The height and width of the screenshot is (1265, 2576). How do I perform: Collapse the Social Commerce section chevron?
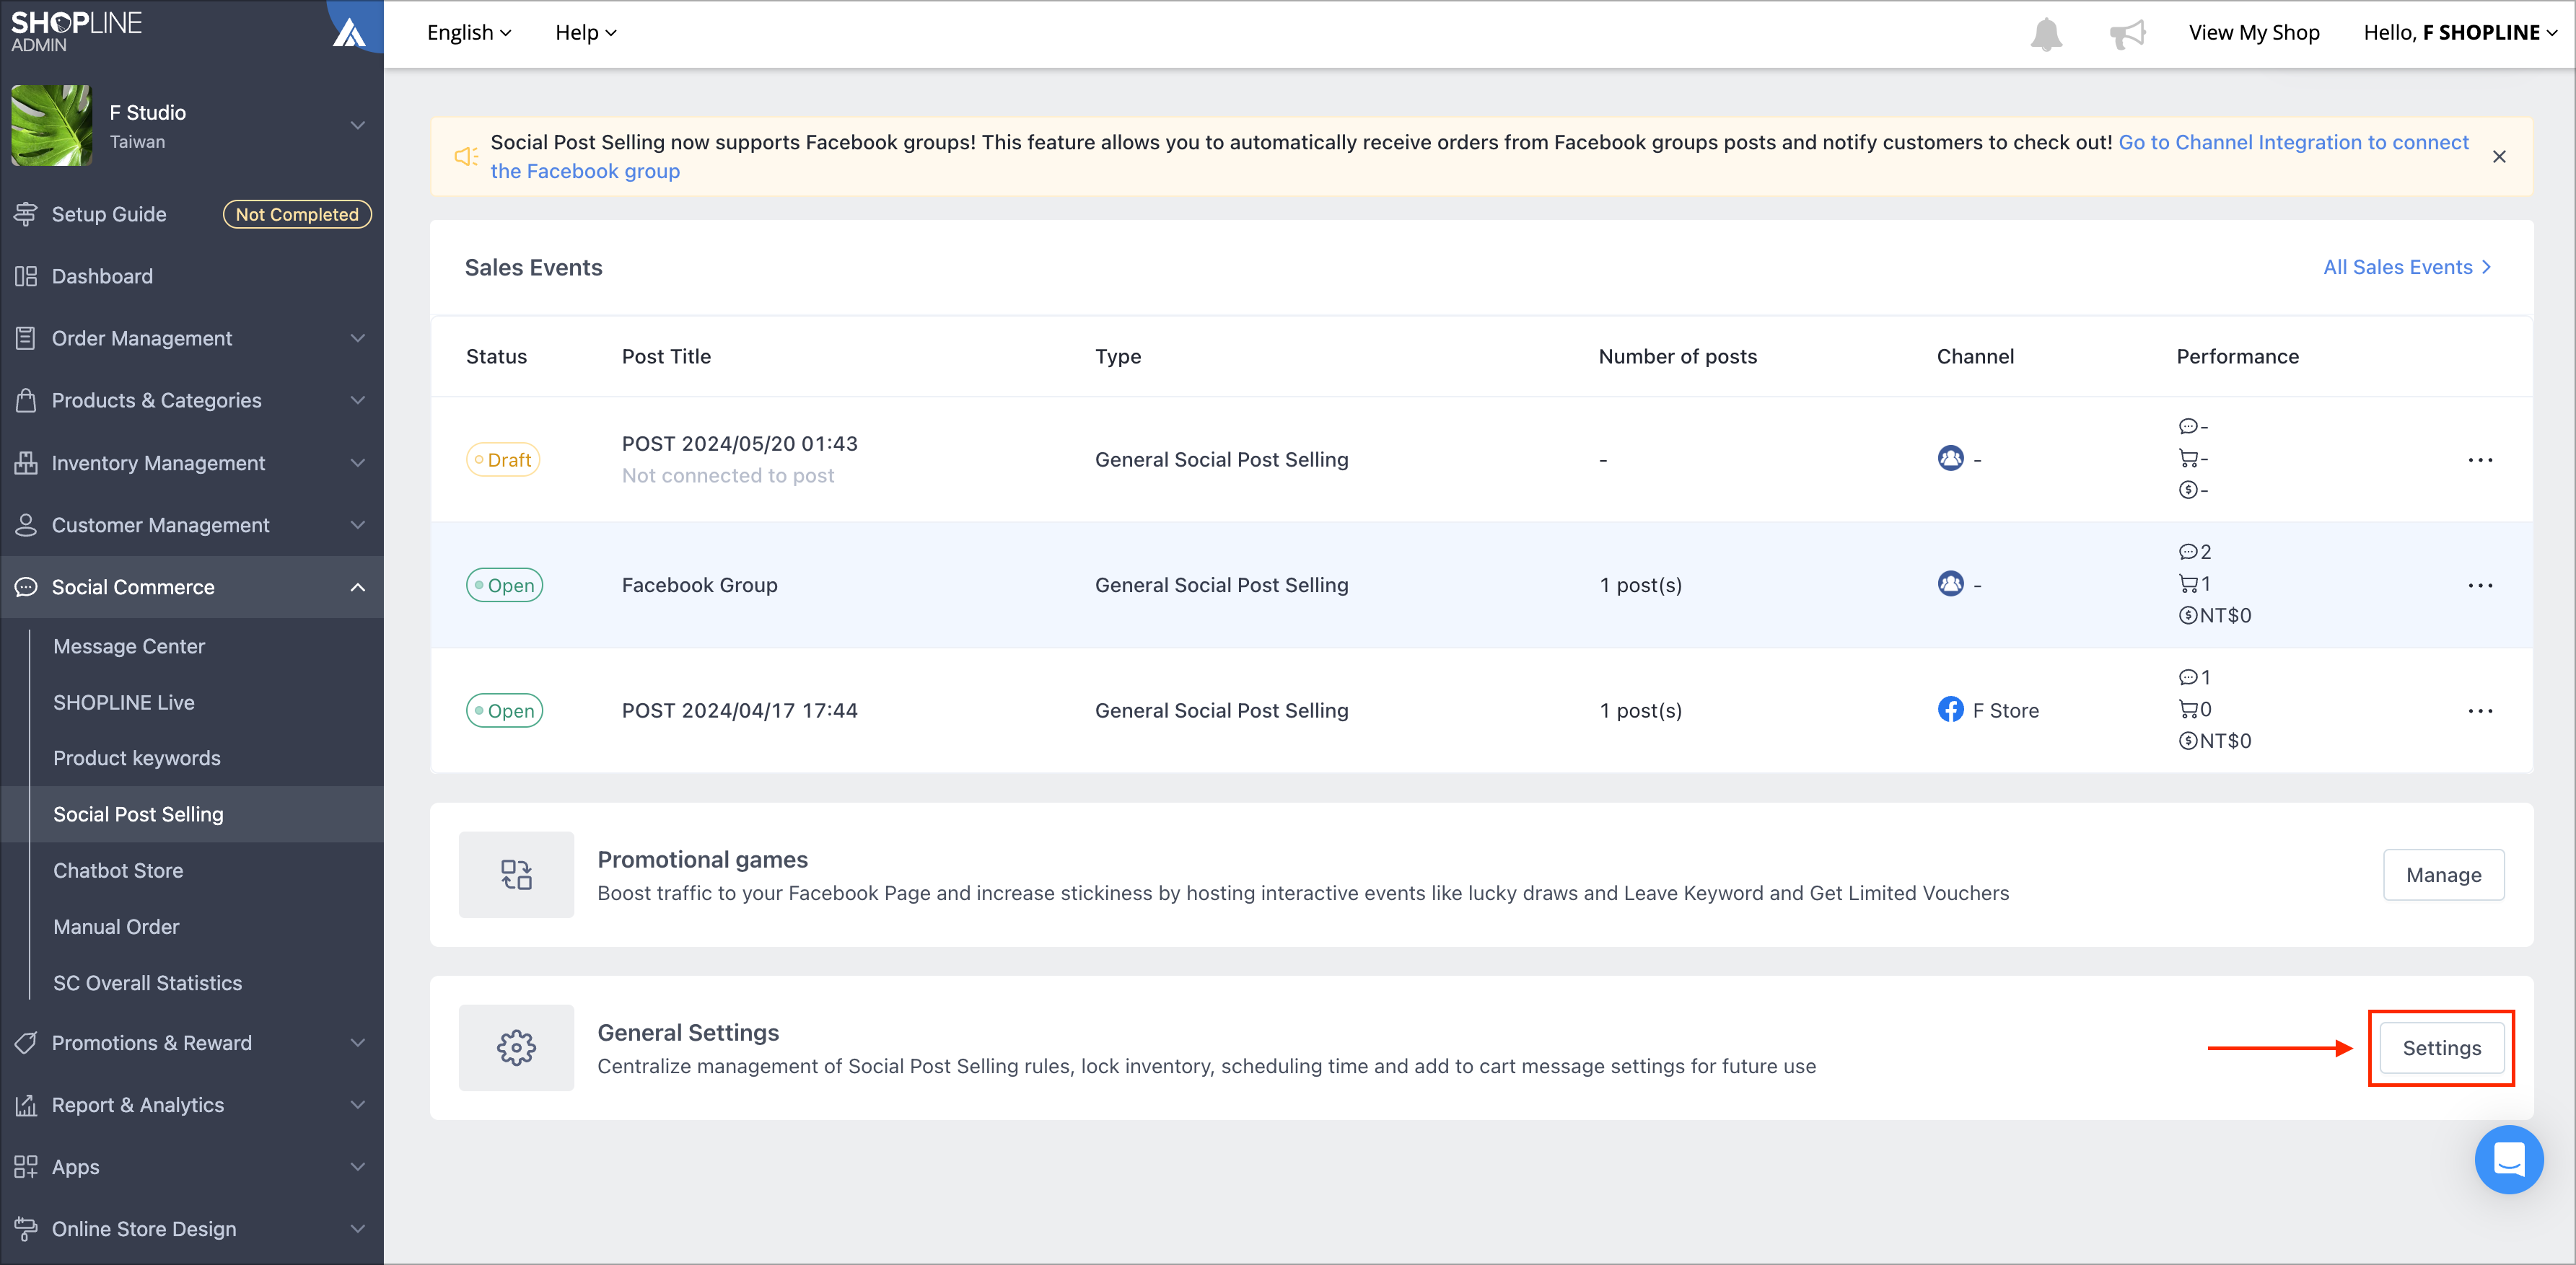357,586
